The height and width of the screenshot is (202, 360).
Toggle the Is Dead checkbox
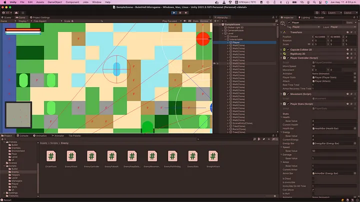click(x=313, y=179)
